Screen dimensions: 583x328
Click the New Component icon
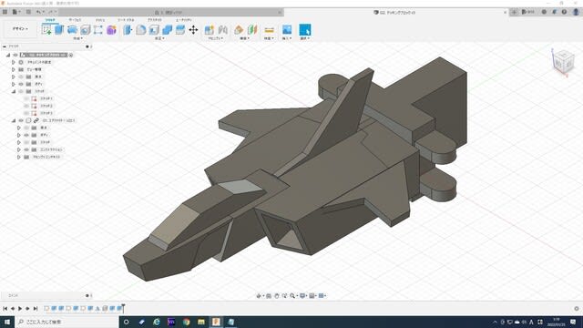tap(210, 30)
